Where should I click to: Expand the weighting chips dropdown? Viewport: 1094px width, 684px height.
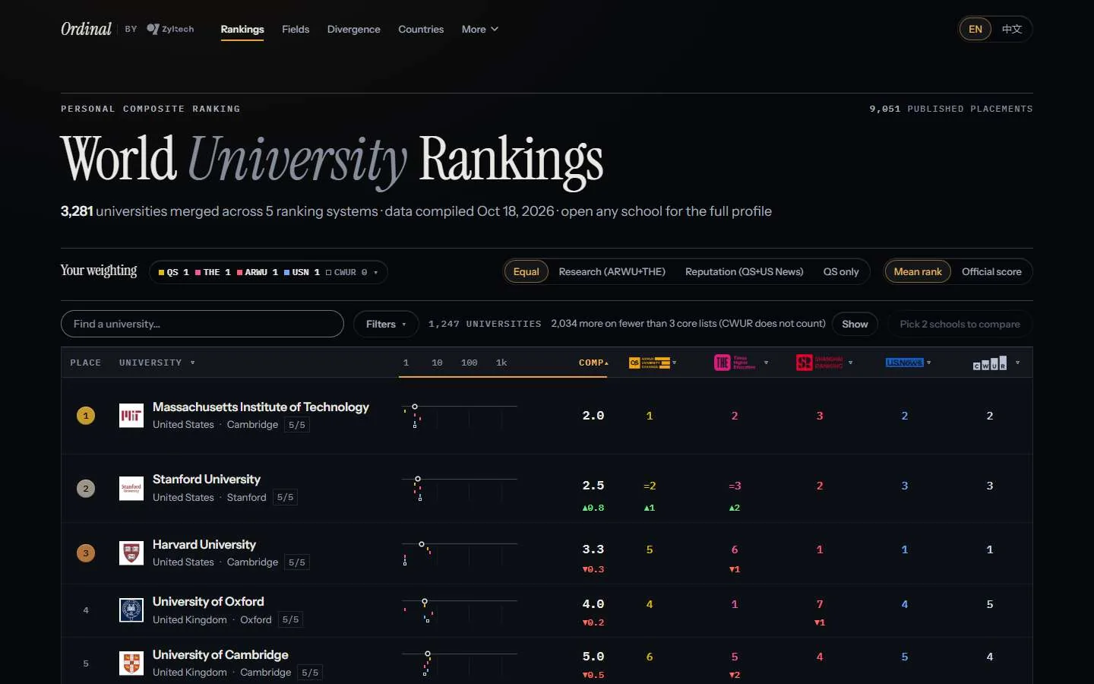coord(268,272)
